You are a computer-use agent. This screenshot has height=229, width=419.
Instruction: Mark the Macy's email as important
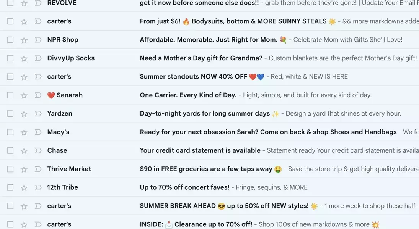point(38,132)
